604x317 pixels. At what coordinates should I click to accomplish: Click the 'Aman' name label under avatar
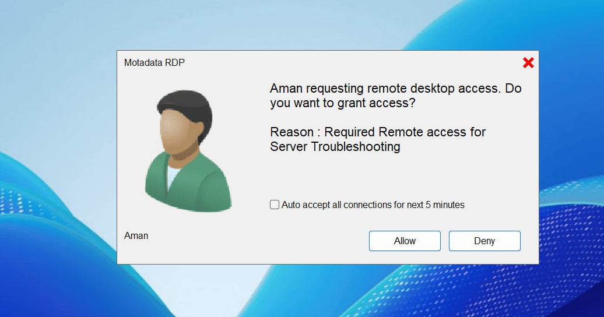point(136,236)
